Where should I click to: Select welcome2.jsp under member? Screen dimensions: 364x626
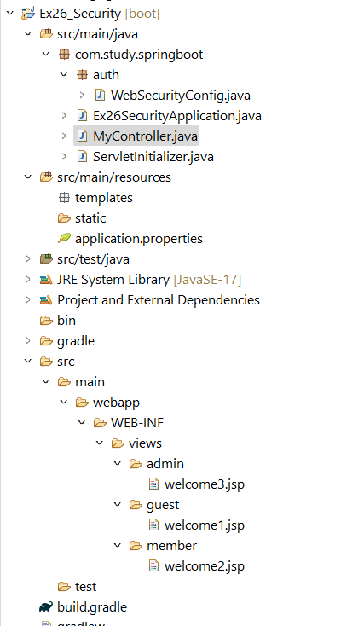point(205,566)
